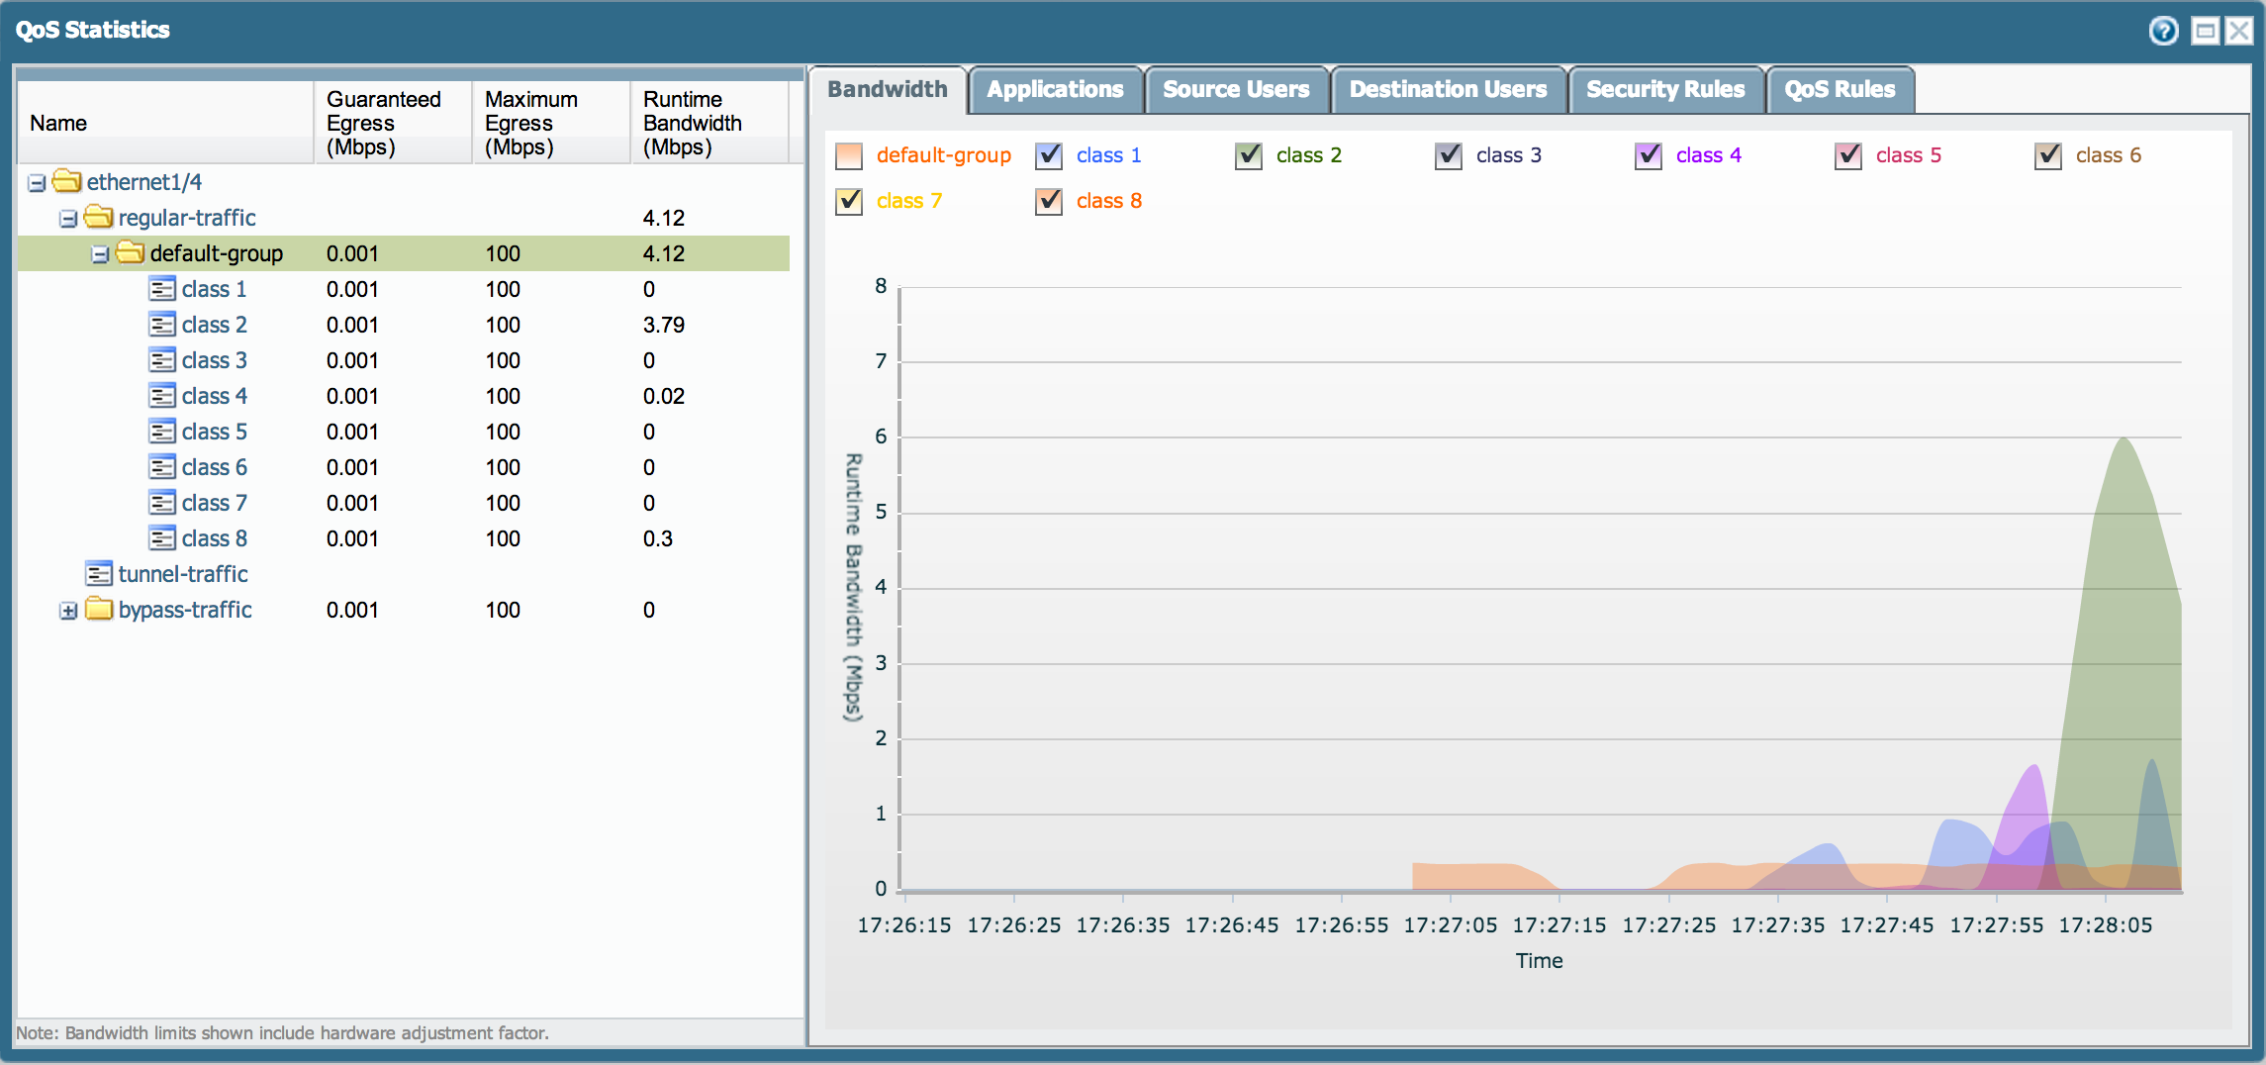Collapse the default-group node
This screenshot has width=2266, height=1065.
click(99, 253)
